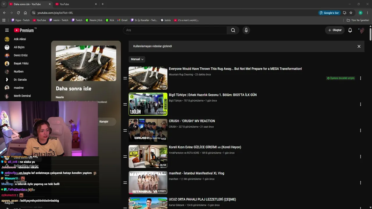Open options menu for 'Koreli Kızın Evine' video

[x=360, y=157]
